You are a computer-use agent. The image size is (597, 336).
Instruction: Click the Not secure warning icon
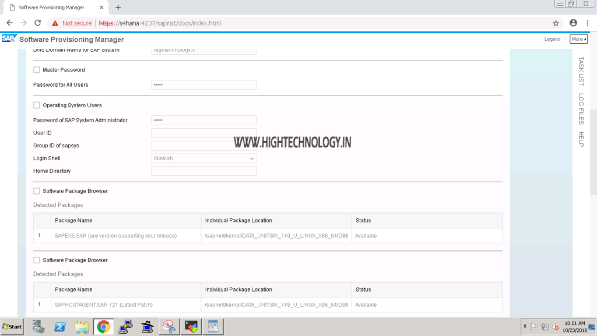tap(55, 23)
